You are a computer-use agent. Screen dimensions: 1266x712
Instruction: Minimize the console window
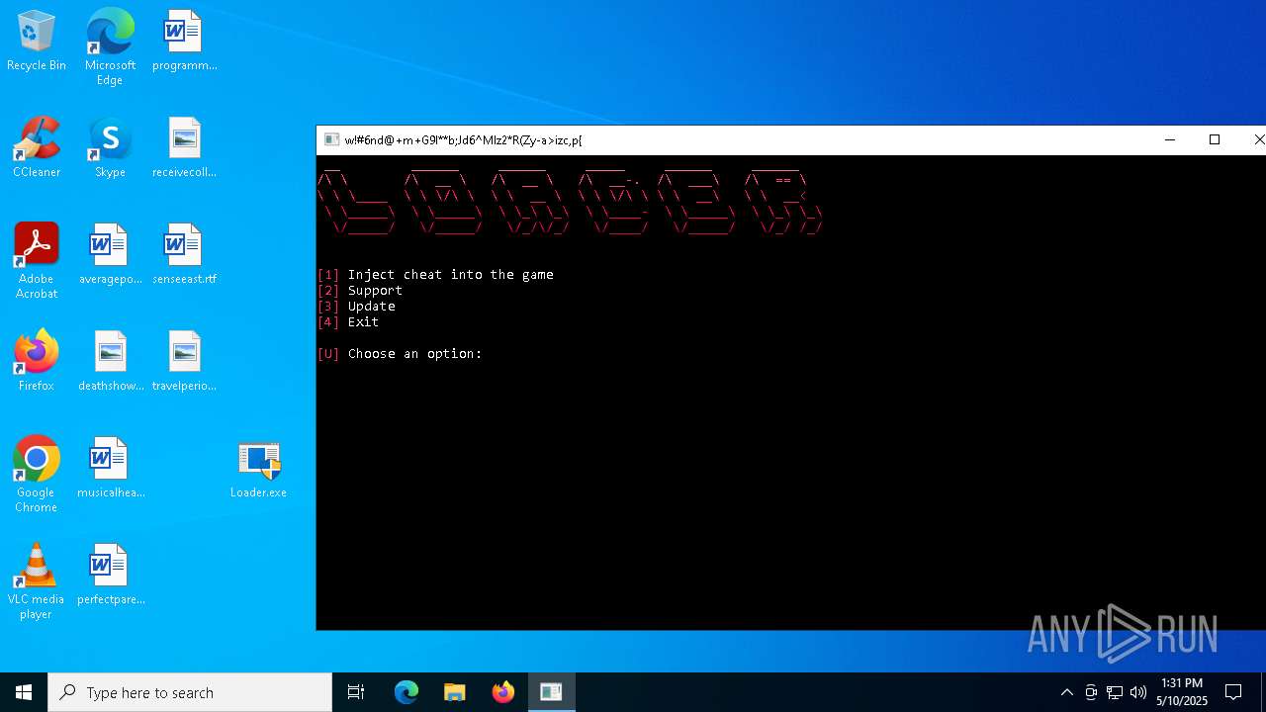(x=1170, y=139)
